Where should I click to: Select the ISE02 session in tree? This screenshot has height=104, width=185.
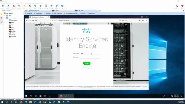12,29
